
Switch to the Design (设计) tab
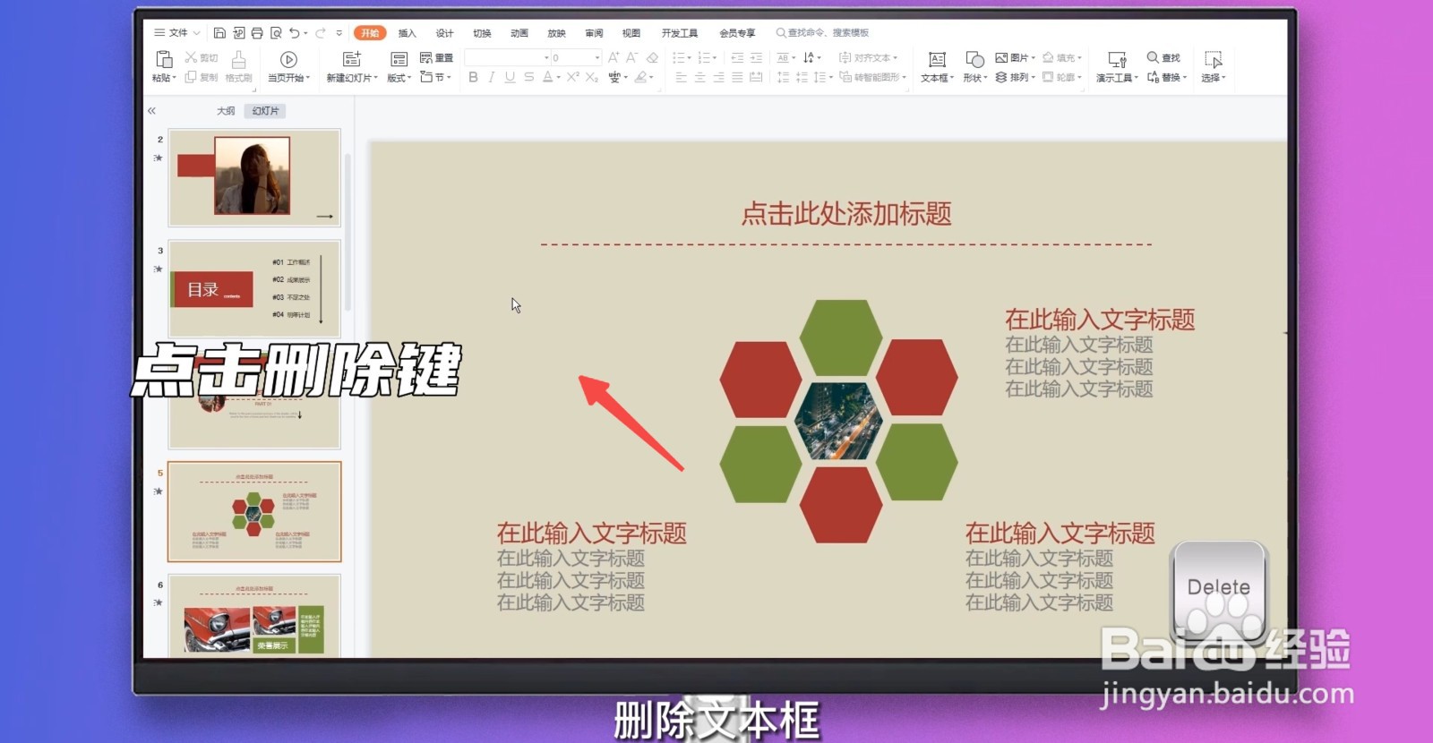[445, 33]
